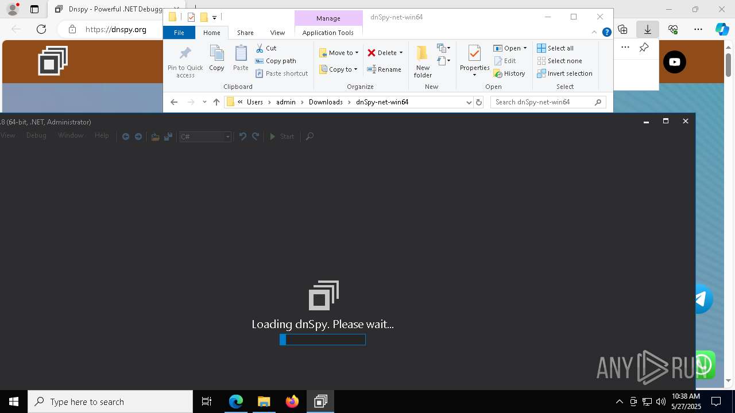Switch to the View ribbon tab

[277, 33]
